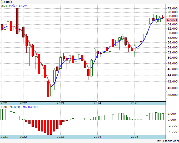Screen dimensions: 179x143
Task: Click the 46.000 price axis label
Action: tap(172, 69)
